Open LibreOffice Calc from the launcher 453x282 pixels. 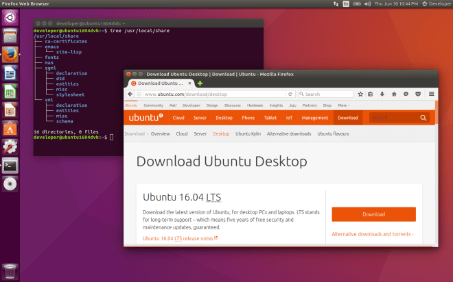[10, 92]
